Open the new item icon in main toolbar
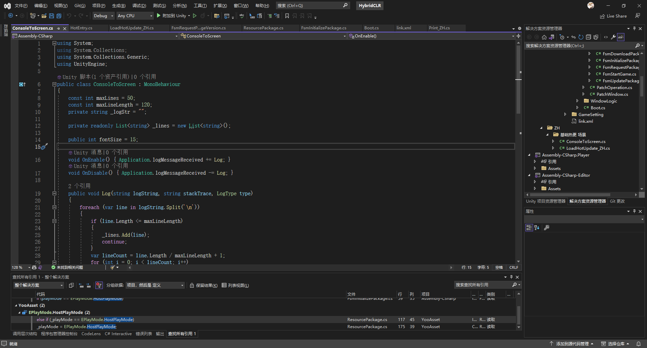 (33, 16)
